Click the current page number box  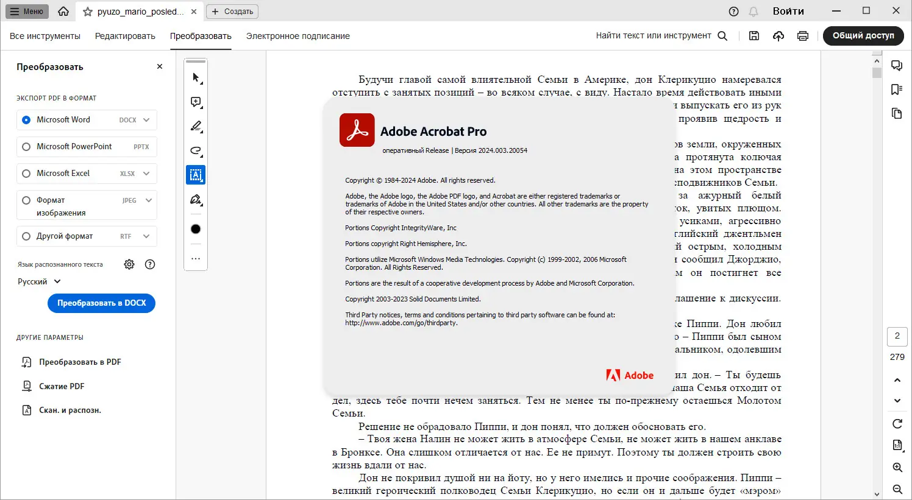pos(897,336)
